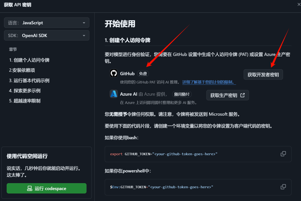Go to section 2.安装依赖项
This screenshot has height=201, width=301.
click(22, 70)
